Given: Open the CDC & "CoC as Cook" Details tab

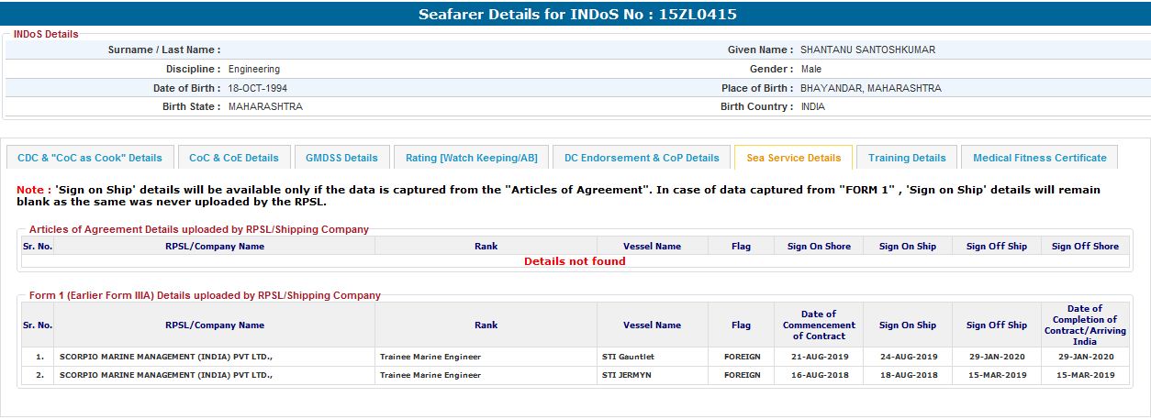Looking at the screenshot, I should click(x=89, y=158).
